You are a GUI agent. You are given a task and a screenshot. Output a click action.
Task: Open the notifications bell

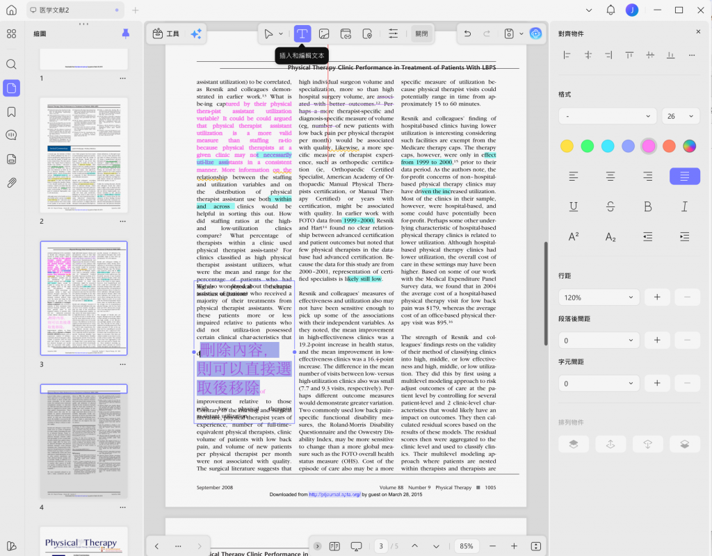click(610, 10)
